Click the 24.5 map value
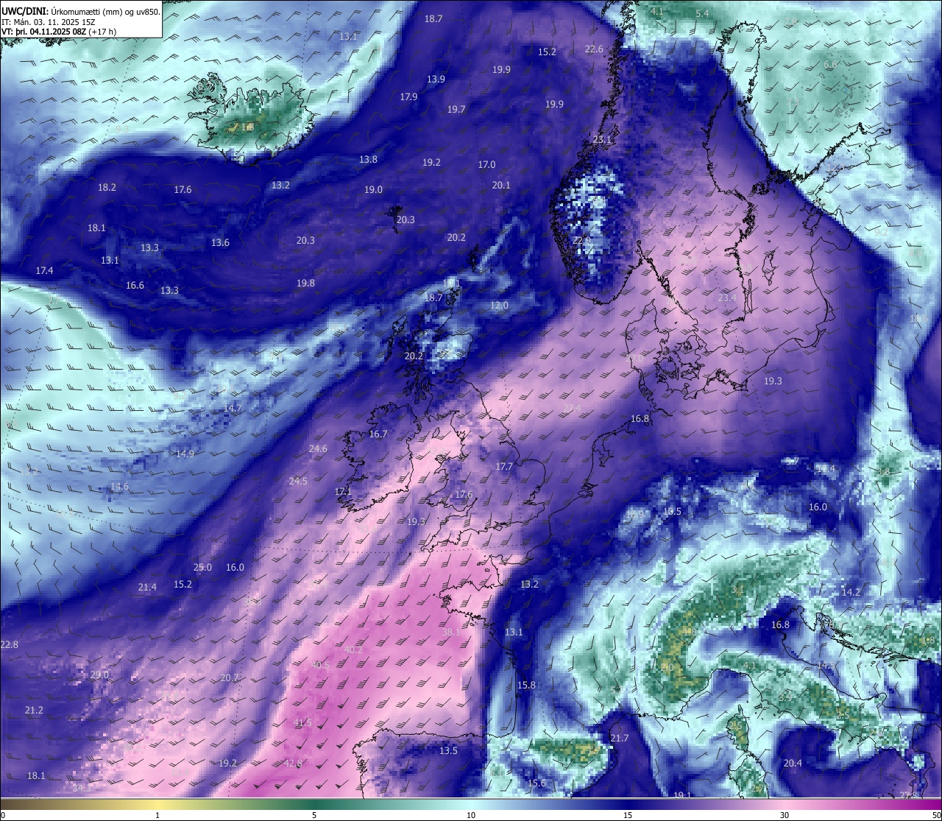The image size is (942, 821). tap(298, 482)
